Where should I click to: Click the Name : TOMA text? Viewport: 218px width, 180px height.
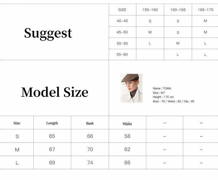pyautogui.click(x=162, y=88)
